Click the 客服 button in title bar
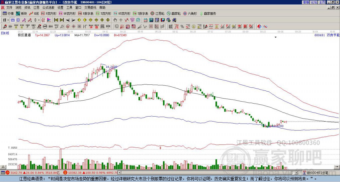 point(306,2)
